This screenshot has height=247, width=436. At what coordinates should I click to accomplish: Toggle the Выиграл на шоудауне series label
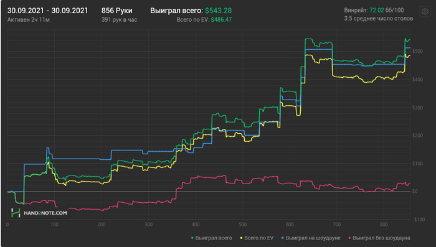coord(313,238)
